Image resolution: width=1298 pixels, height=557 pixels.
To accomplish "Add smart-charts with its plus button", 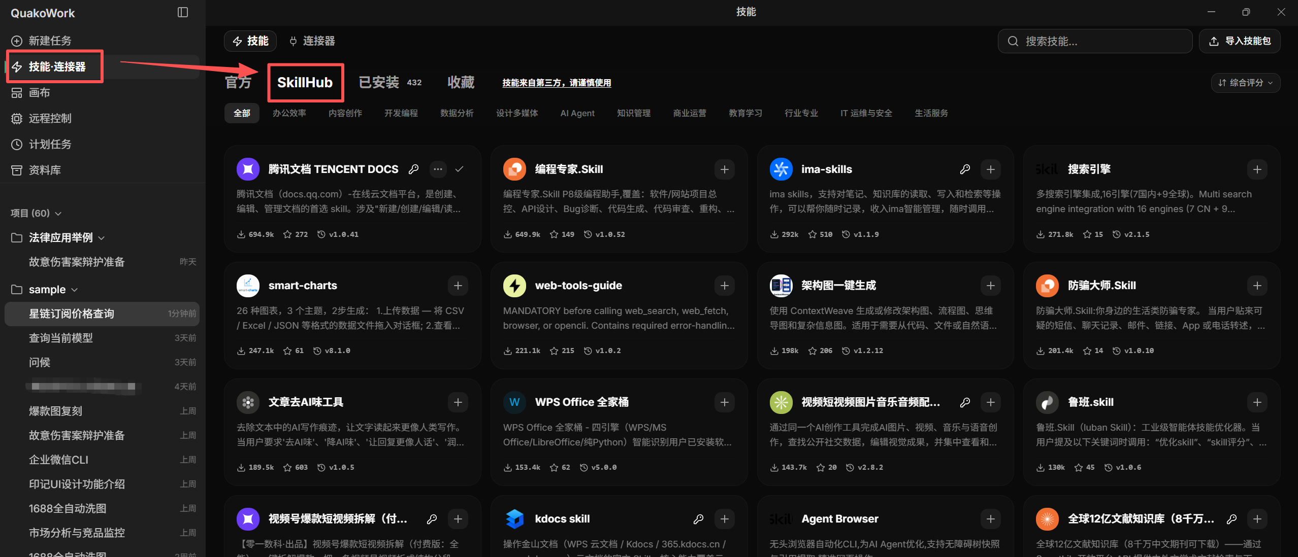I will click(458, 286).
